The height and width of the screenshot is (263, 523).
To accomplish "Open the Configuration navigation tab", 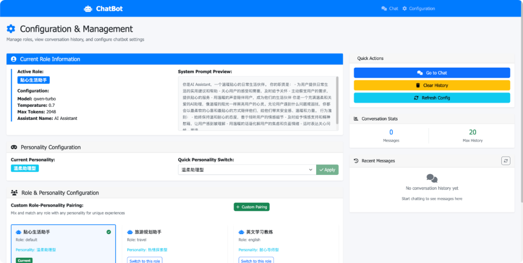I will (x=418, y=9).
